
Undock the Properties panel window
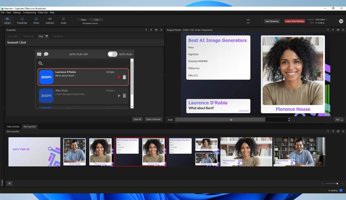[156, 30]
